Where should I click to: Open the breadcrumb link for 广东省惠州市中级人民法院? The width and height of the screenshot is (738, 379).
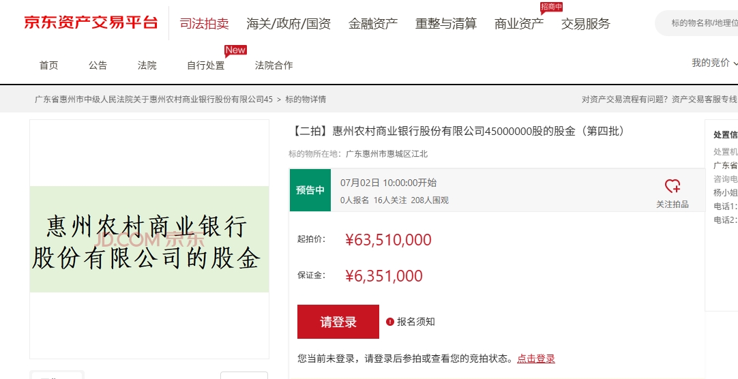[x=154, y=100]
